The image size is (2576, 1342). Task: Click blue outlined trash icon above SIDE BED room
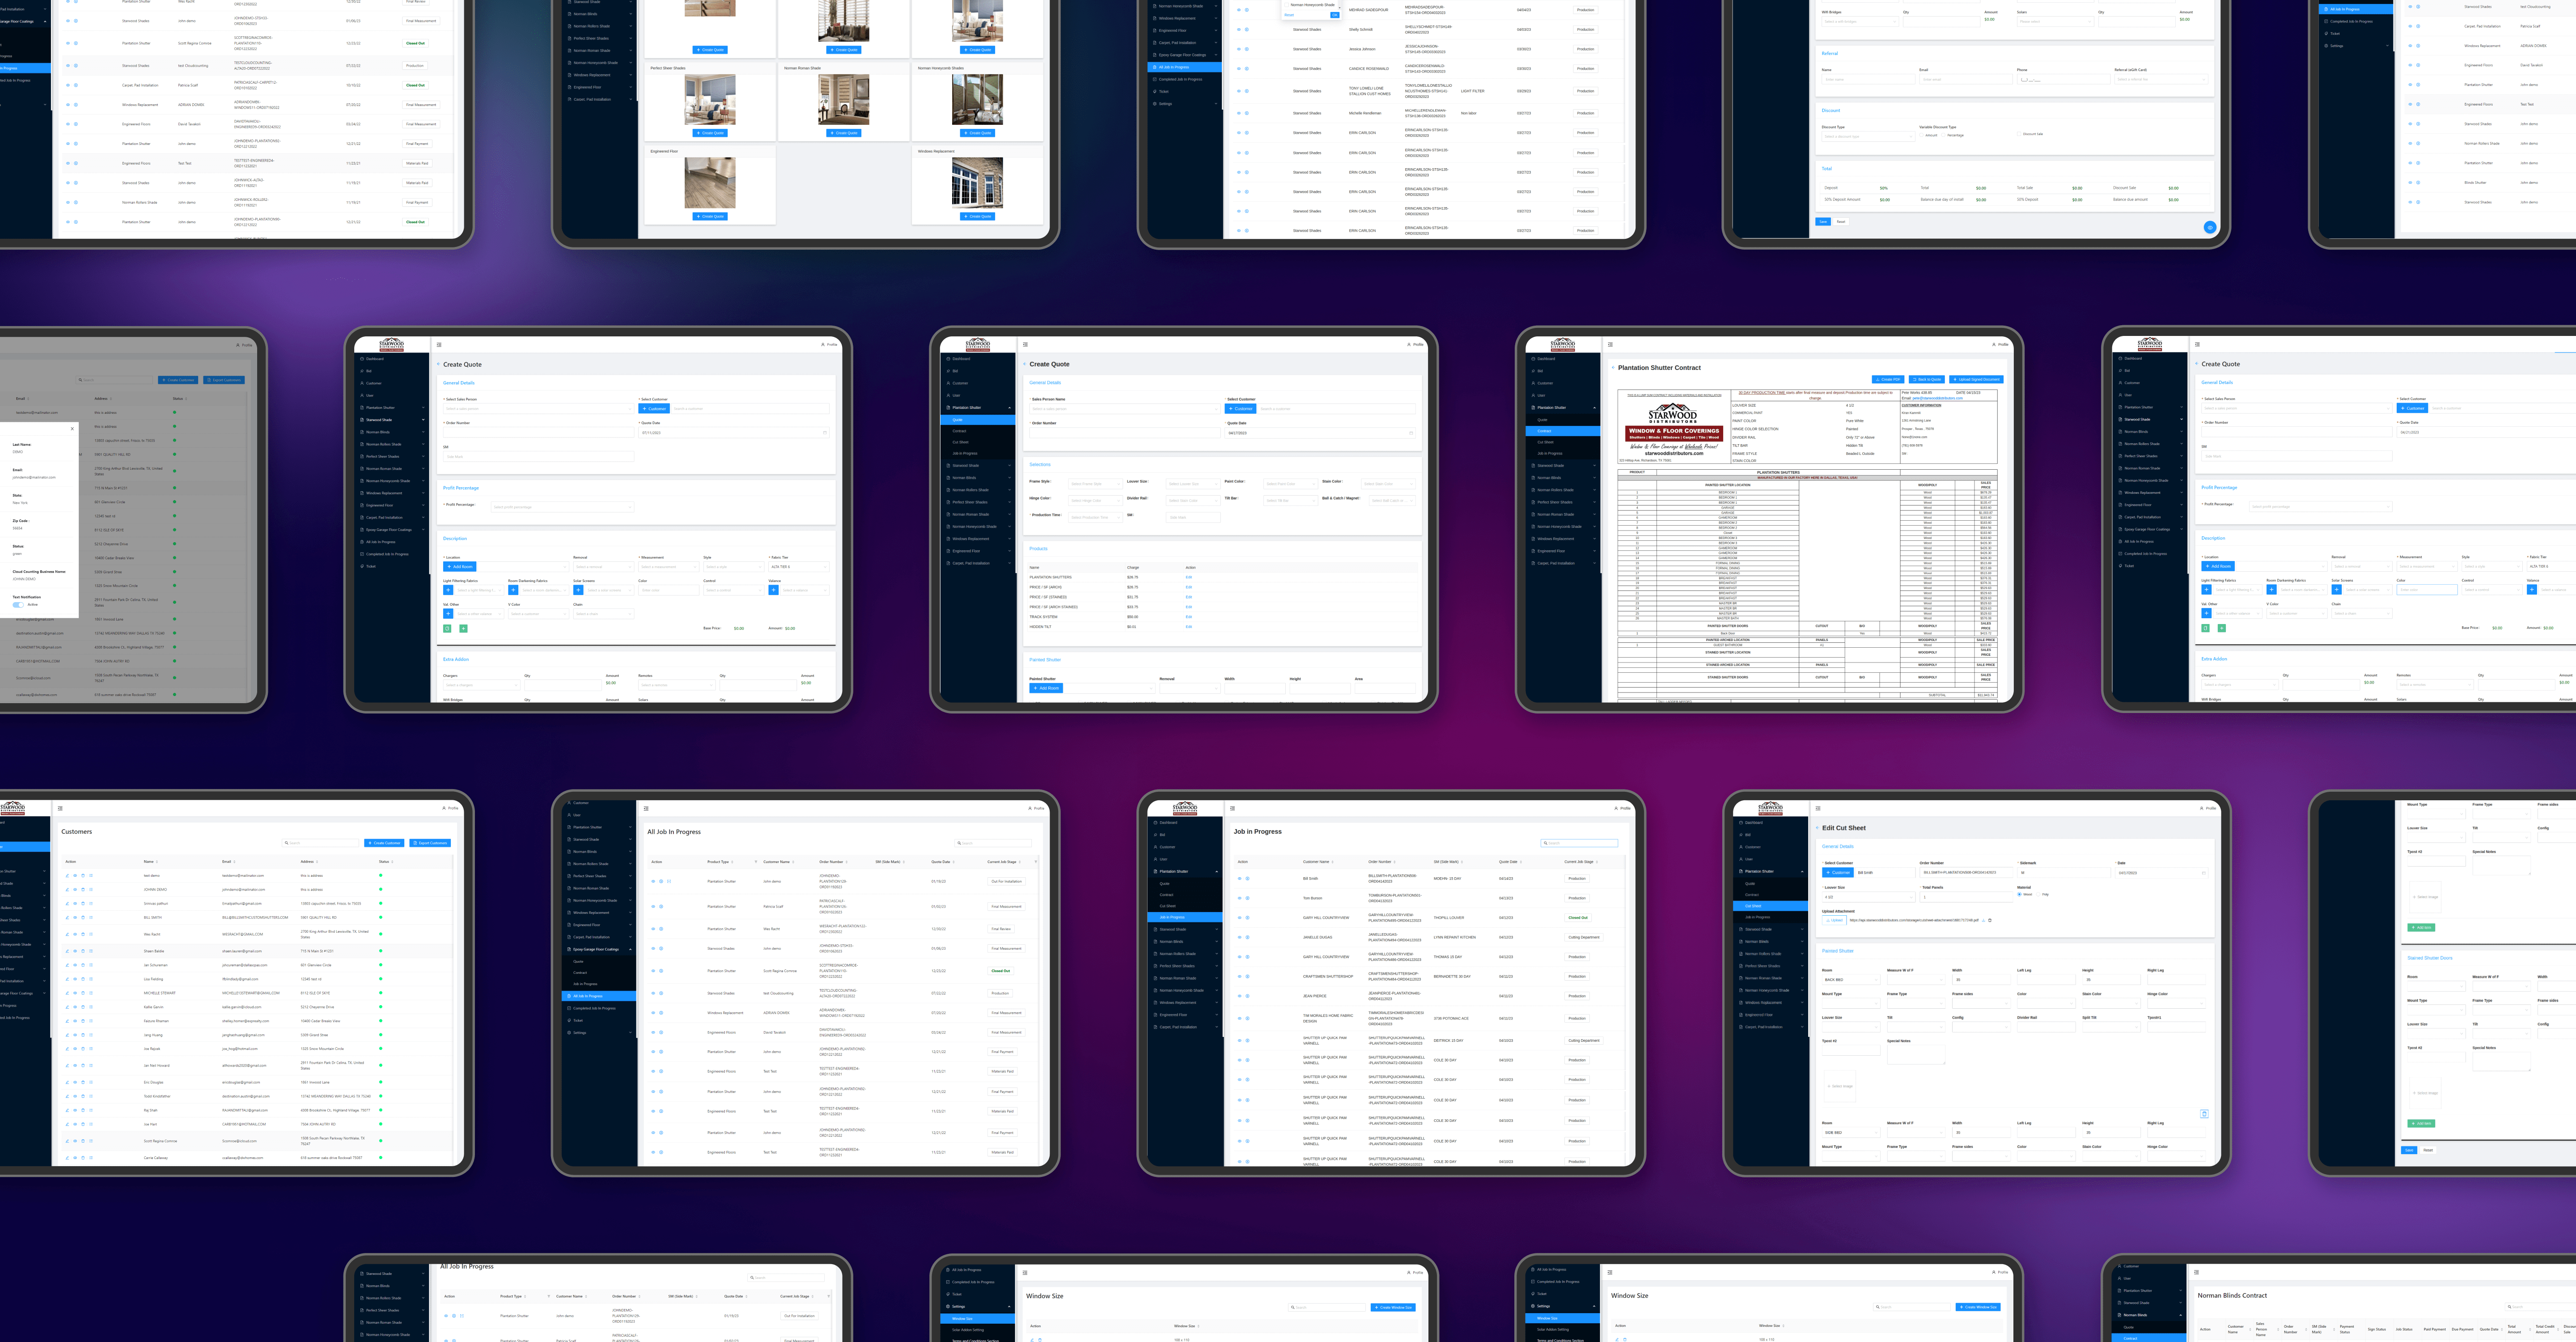(2204, 1113)
